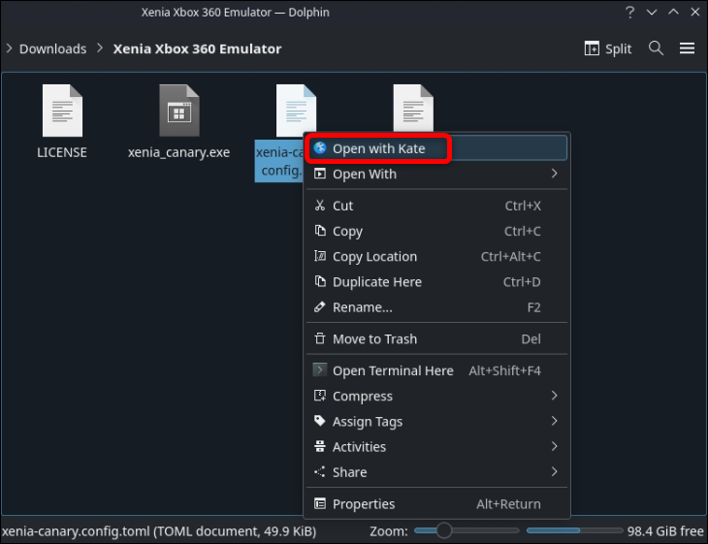The width and height of the screenshot is (708, 544).
Task: Navigate to Downloads in breadcrumb
Action: [x=52, y=48]
